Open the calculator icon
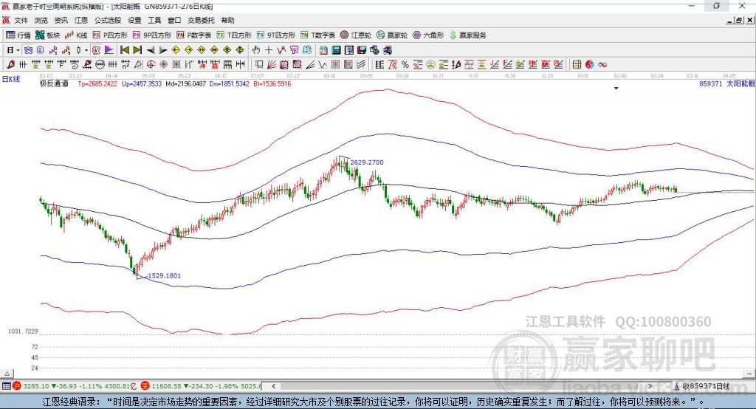The width and height of the screenshot is (756, 409). coord(336,50)
